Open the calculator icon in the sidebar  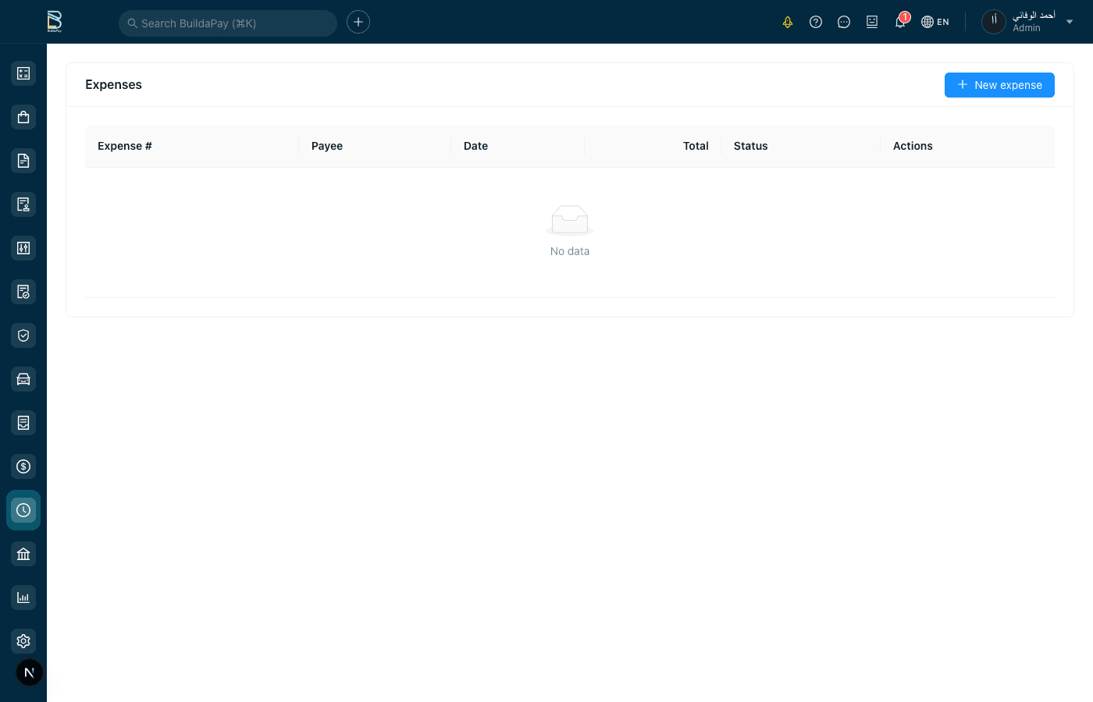point(23,73)
